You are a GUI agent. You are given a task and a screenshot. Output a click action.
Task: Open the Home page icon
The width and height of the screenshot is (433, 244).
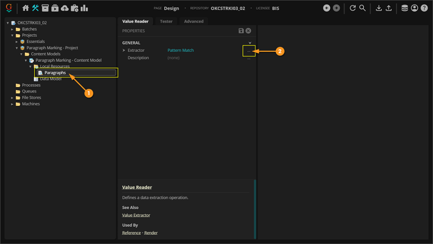(26, 8)
